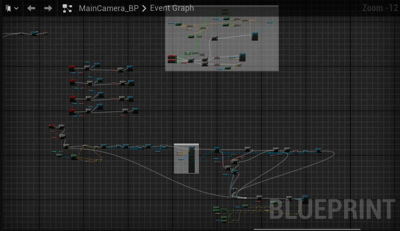Open the bookmarks dropdown arrow
Image resolution: width=400 pixels, height=231 pixels.
tap(16, 8)
